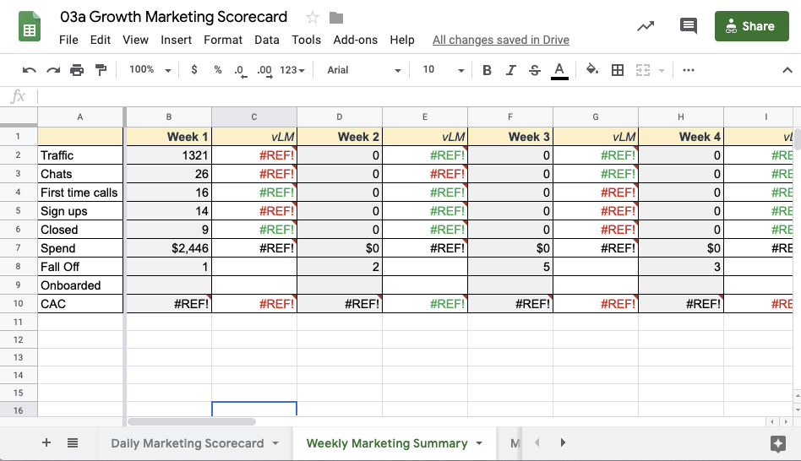This screenshot has width=801, height=461.
Task: Open the Daily Marketing Scorecard tab dropdown arrow
Action: (x=275, y=443)
